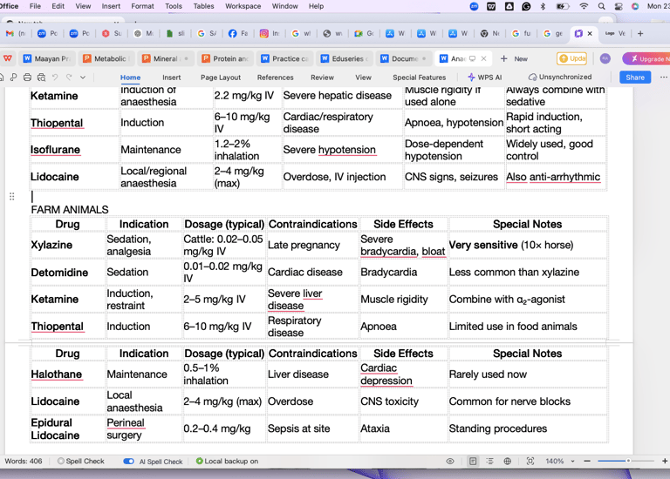This screenshot has width=670, height=479.
Task: Switch to the Practice ca document tab
Action: (x=285, y=59)
